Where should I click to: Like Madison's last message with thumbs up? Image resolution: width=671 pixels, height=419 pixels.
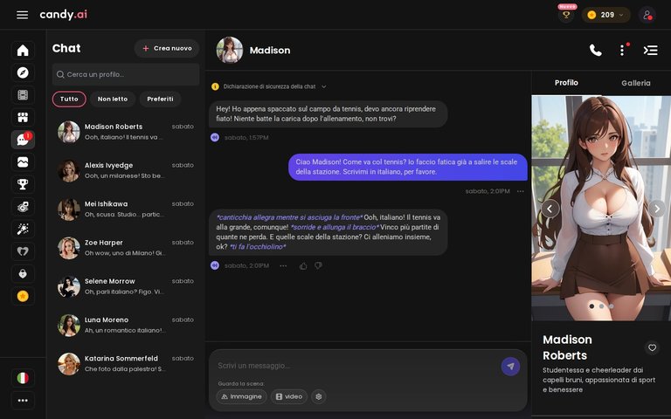point(303,266)
